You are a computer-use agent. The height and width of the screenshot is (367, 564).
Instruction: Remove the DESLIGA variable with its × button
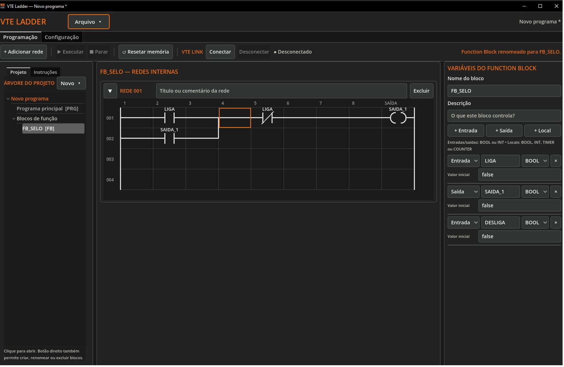click(x=556, y=223)
